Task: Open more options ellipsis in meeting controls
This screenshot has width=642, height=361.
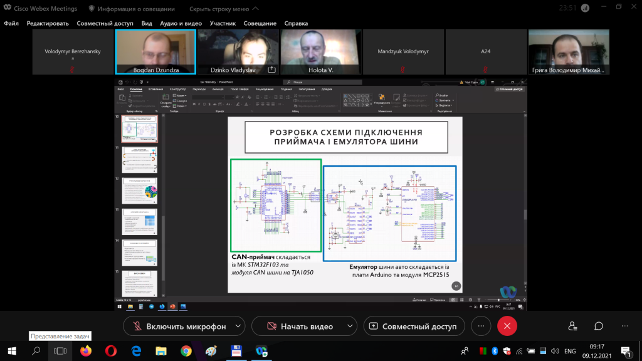Action: tap(481, 326)
